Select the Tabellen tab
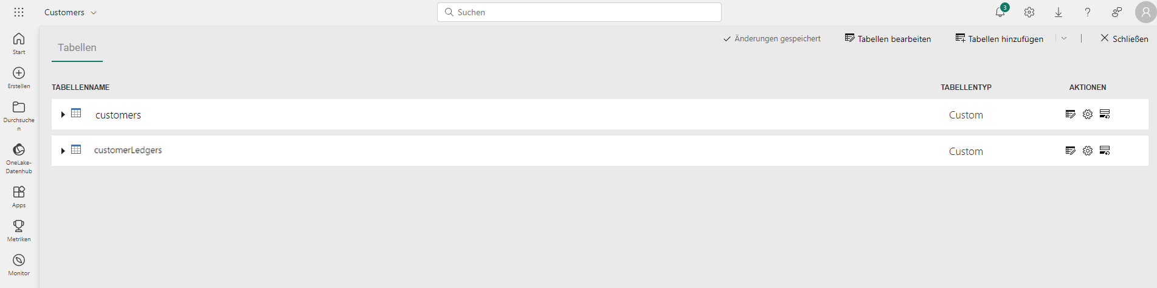1157x288 pixels. click(77, 47)
